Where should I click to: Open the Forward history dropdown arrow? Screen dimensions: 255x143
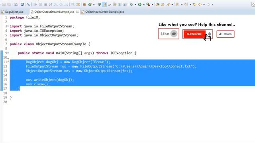[212, 4]
